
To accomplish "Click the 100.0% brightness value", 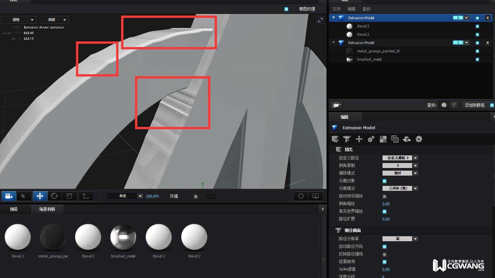I will coord(152,196).
